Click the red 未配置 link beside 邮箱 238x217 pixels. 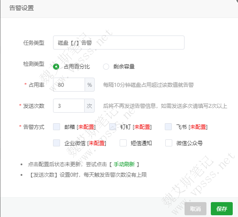[86, 127]
